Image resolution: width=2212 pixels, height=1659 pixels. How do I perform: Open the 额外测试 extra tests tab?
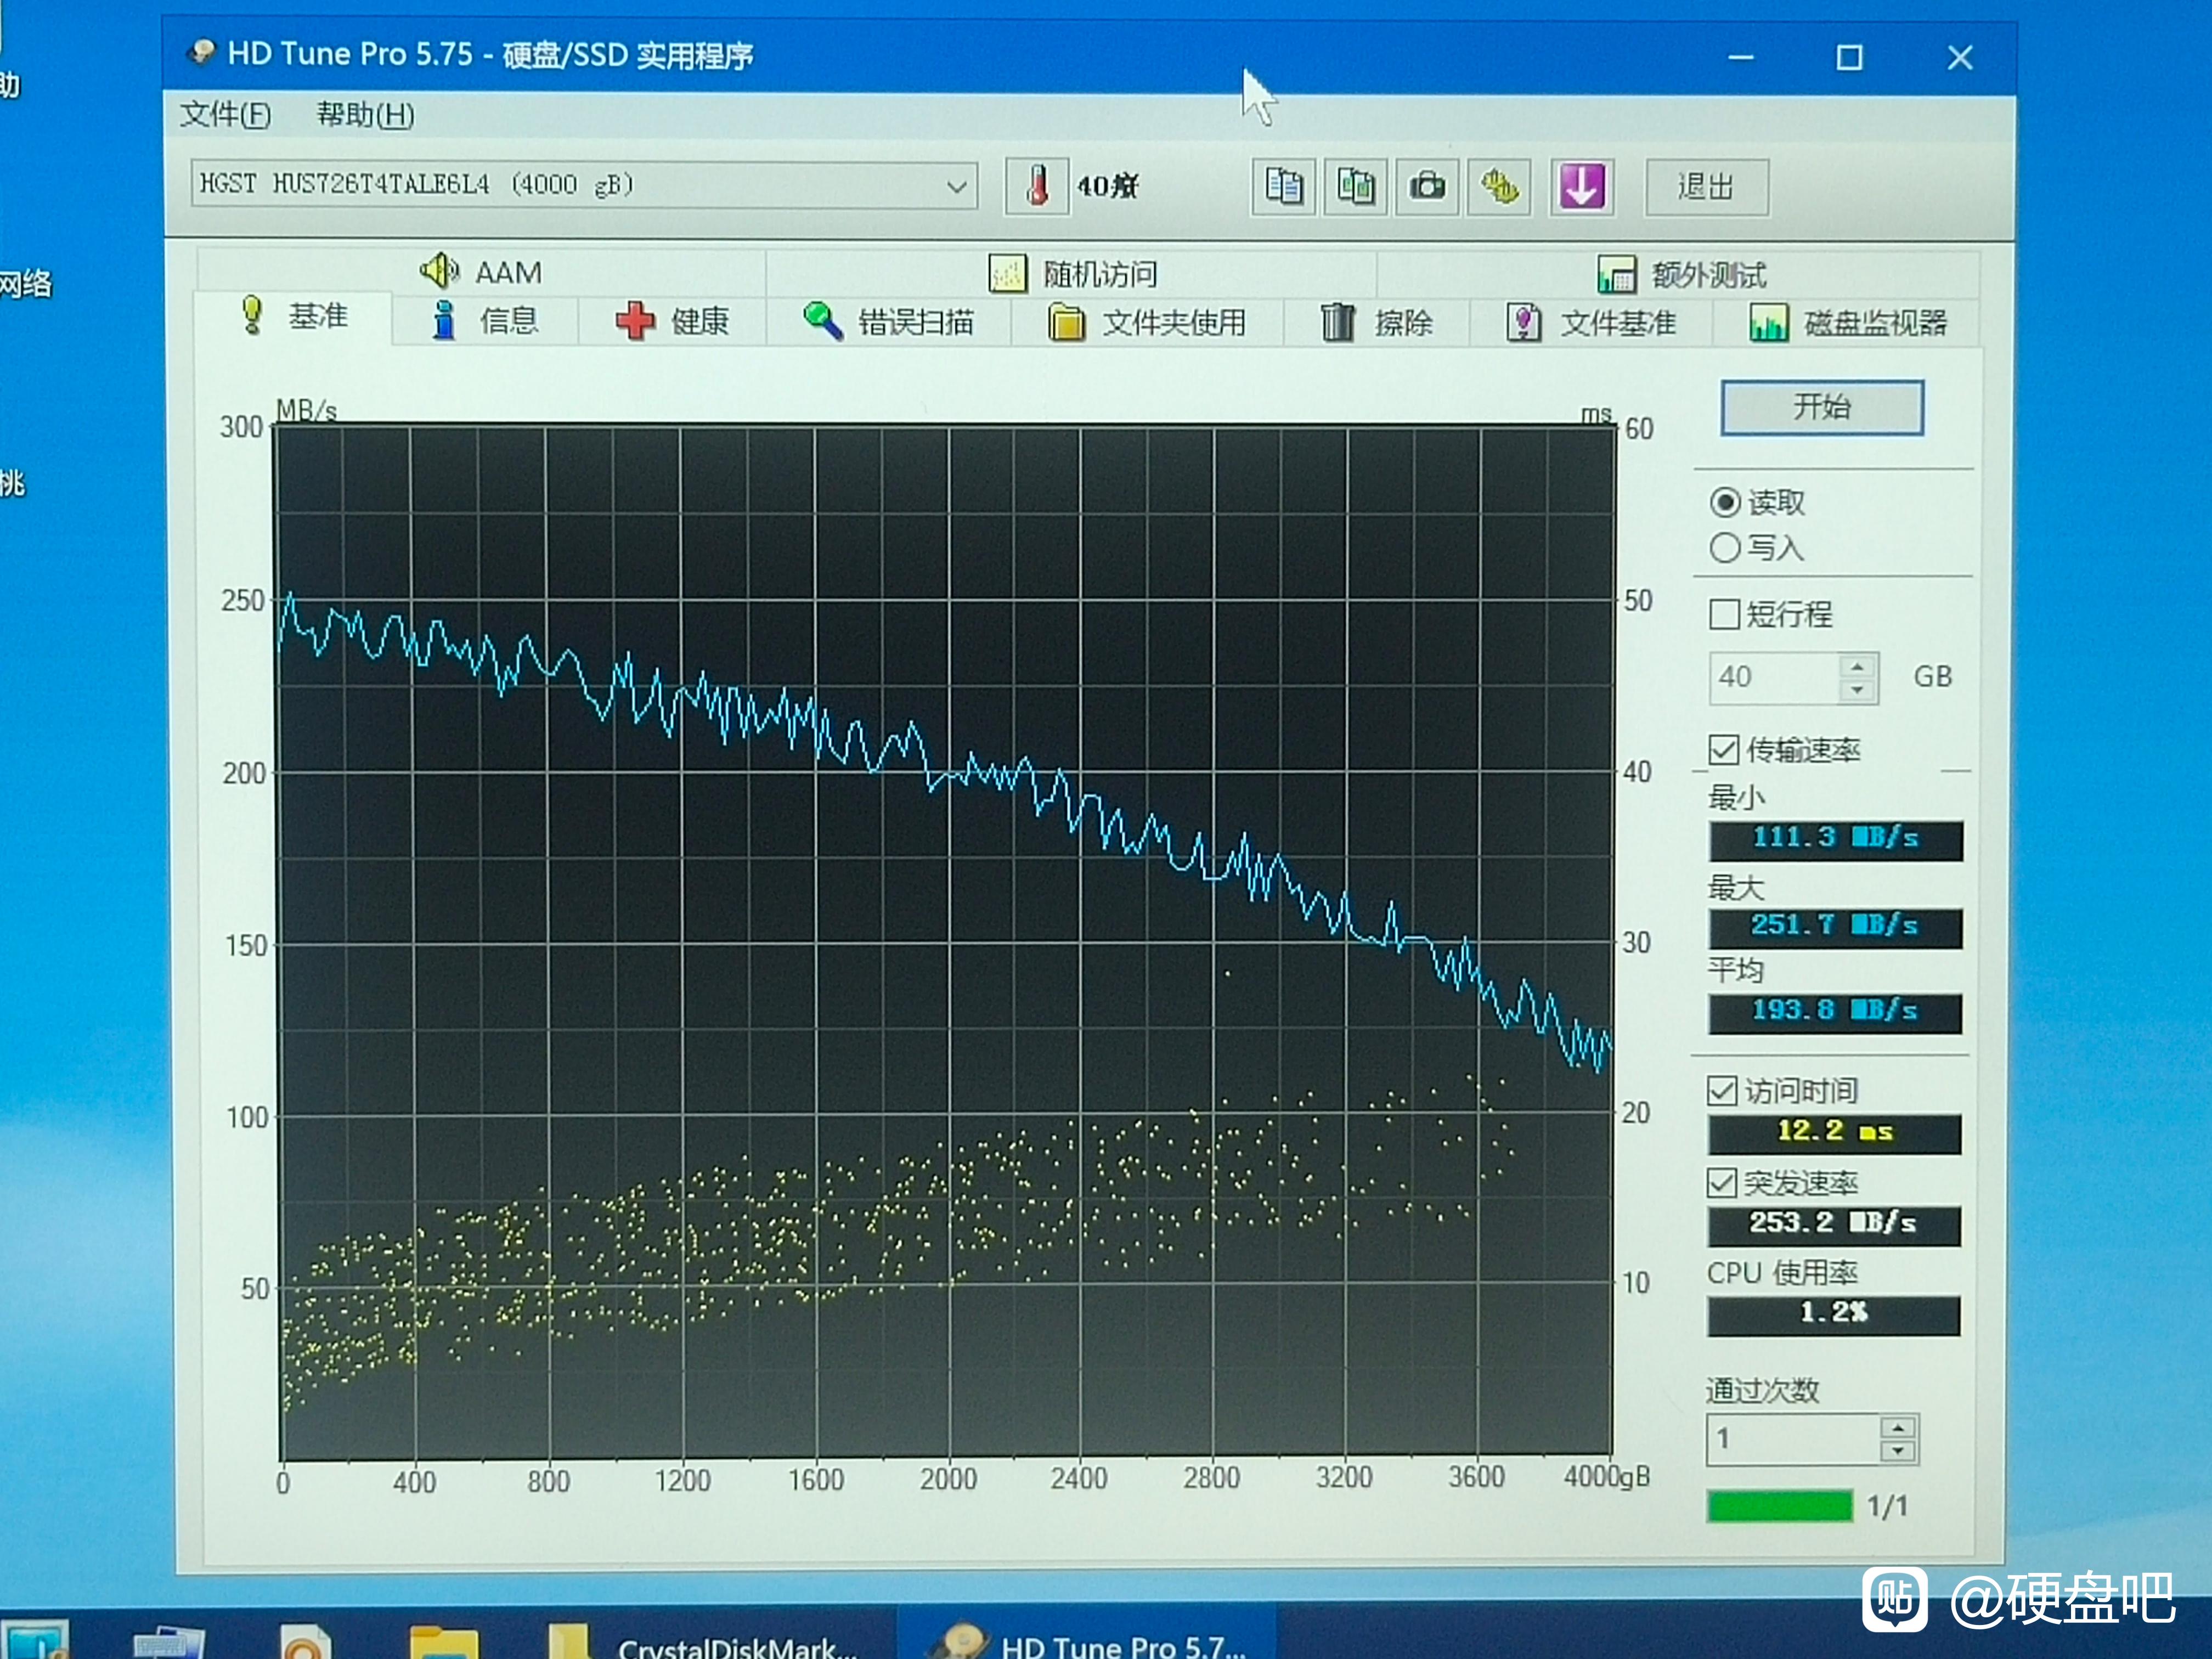coord(1681,274)
